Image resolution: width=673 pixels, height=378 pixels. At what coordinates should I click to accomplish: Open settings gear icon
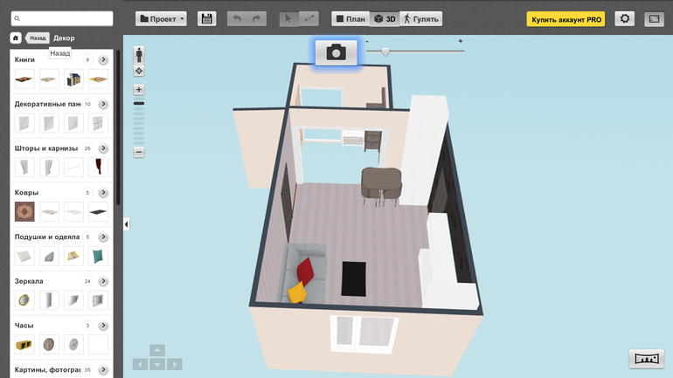coord(624,18)
